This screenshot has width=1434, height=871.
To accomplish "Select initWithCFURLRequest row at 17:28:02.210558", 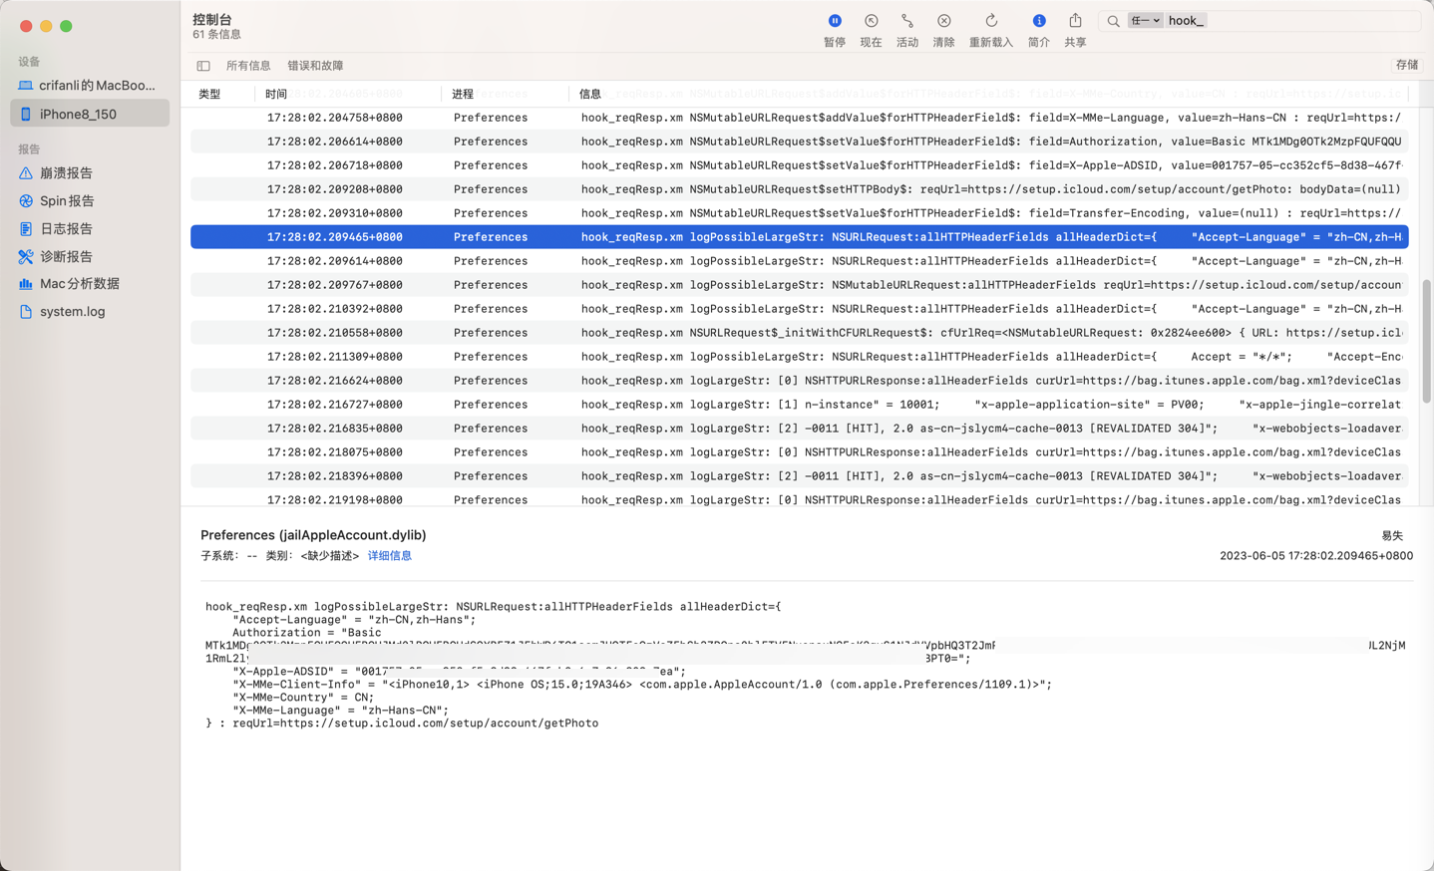I will [x=799, y=333].
